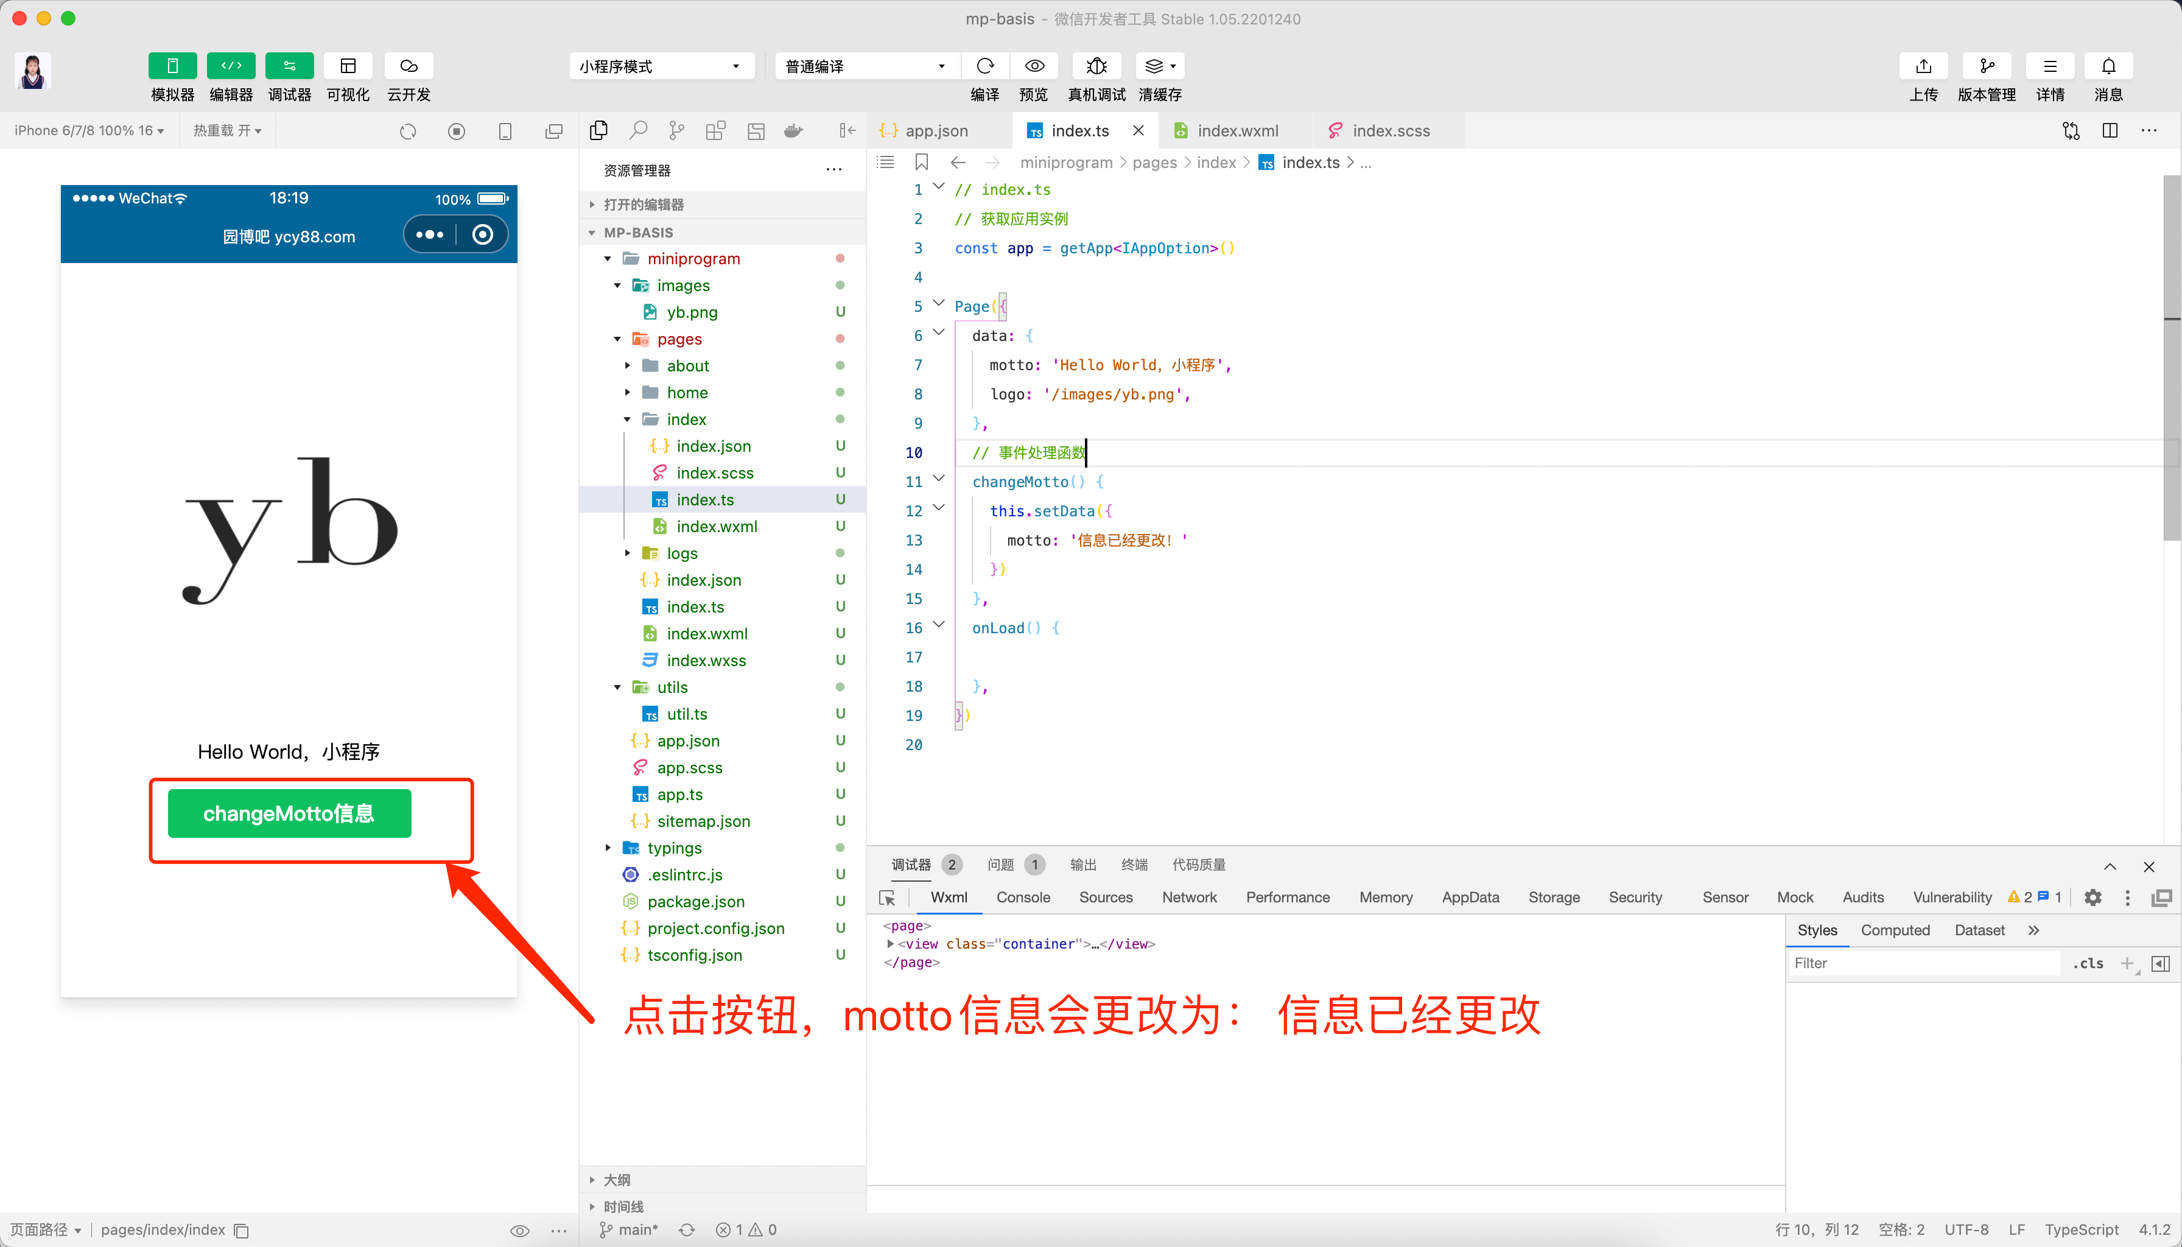This screenshot has height=1247, width=2182.
Task: Open the source control branch icon
Action: coord(676,130)
